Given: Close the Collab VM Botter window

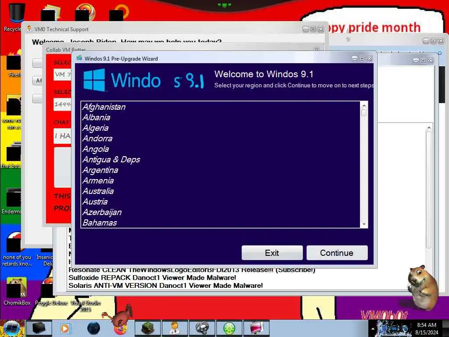Looking at the screenshot, I should [x=317, y=49].
